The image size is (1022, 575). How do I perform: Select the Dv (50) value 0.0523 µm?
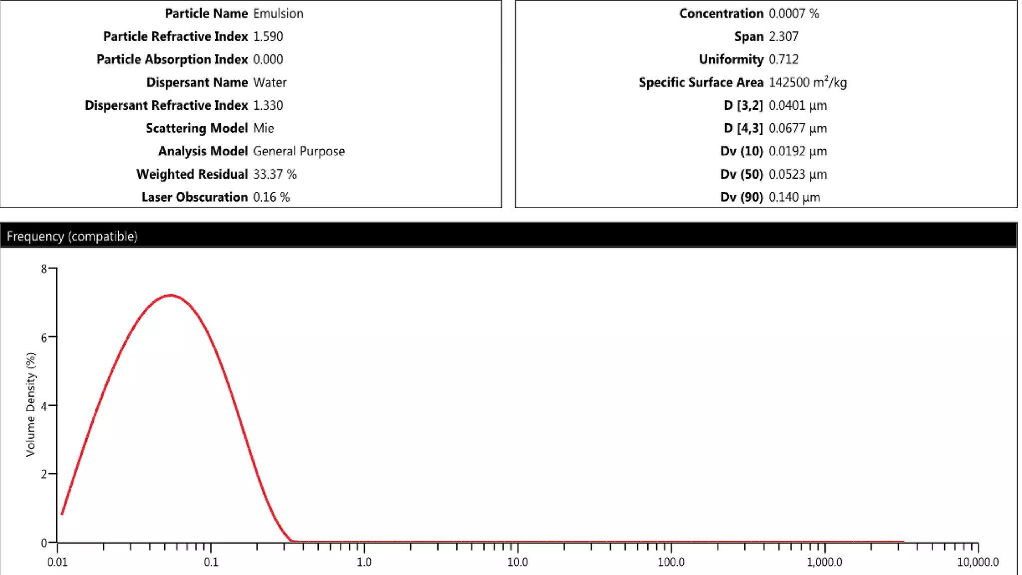click(797, 174)
